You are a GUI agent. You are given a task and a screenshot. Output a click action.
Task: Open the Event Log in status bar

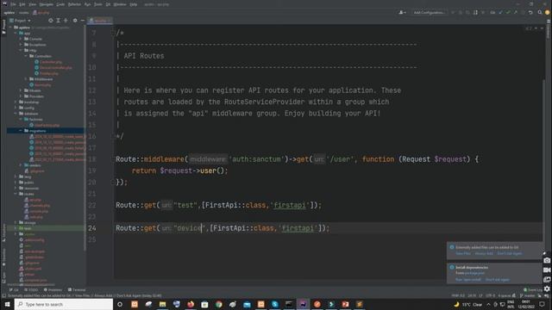(533, 290)
